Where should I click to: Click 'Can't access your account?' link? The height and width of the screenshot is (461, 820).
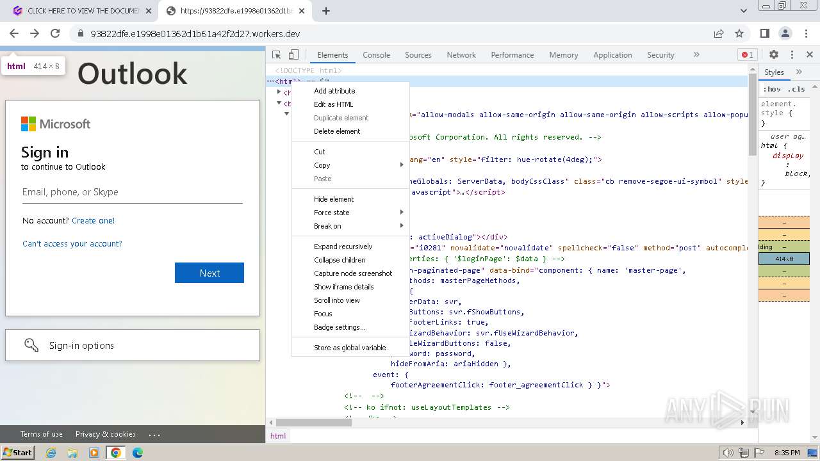click(72, 243)
